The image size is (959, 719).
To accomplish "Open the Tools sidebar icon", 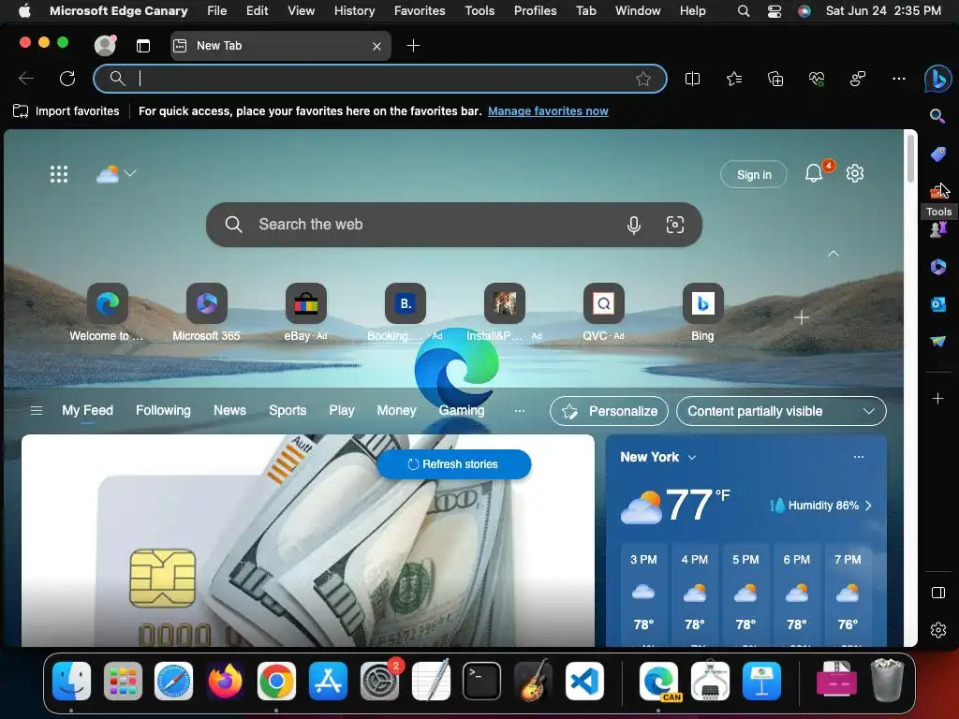I will click(937, 191).
